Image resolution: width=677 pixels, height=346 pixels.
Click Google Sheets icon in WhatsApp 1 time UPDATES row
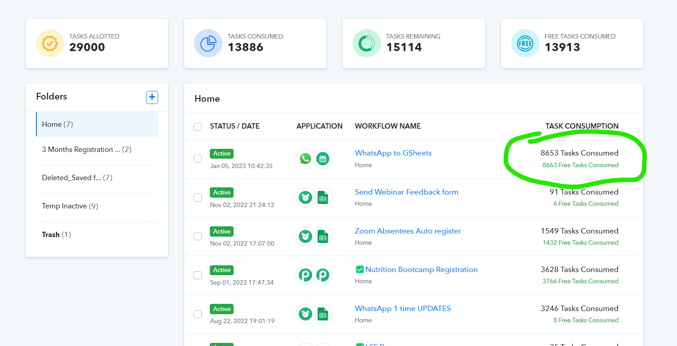pos(323,314)
